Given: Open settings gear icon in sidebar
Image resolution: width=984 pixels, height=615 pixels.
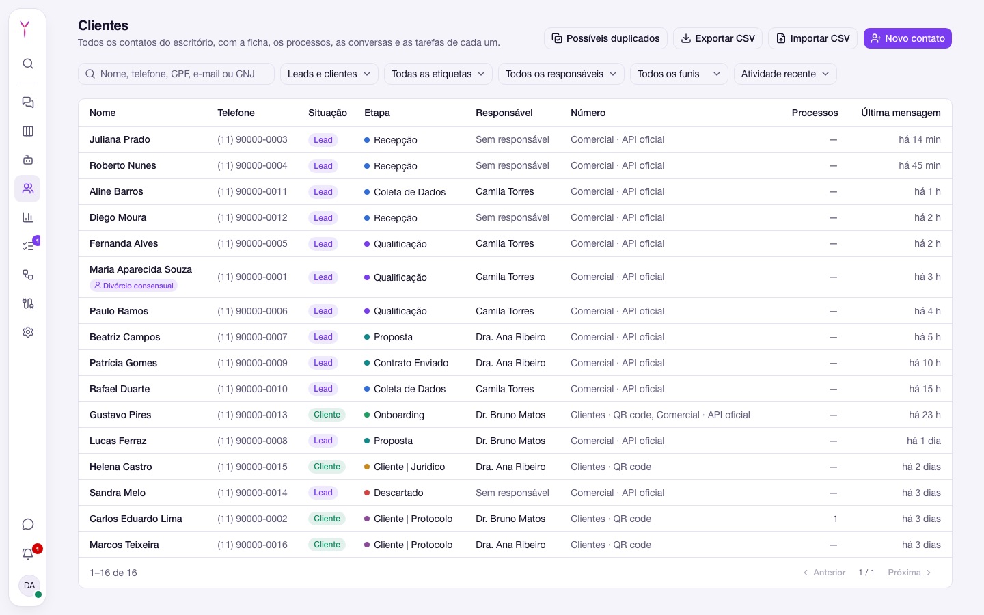Looking at the screenshot, I should [x=28, y=332].
